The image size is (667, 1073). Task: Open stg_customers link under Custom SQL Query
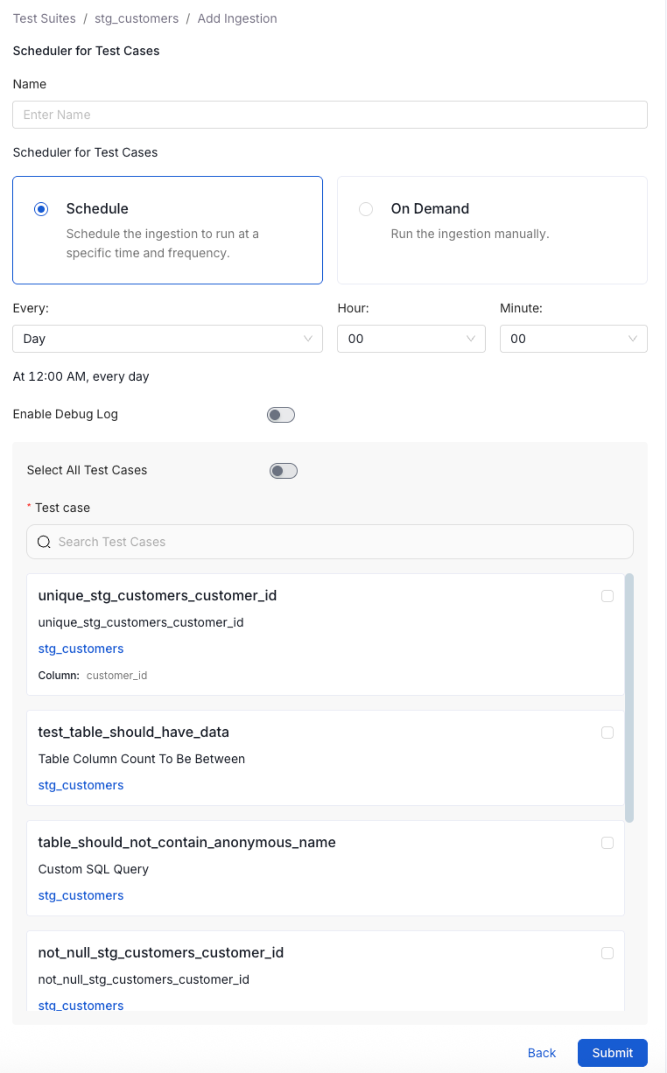81,895
